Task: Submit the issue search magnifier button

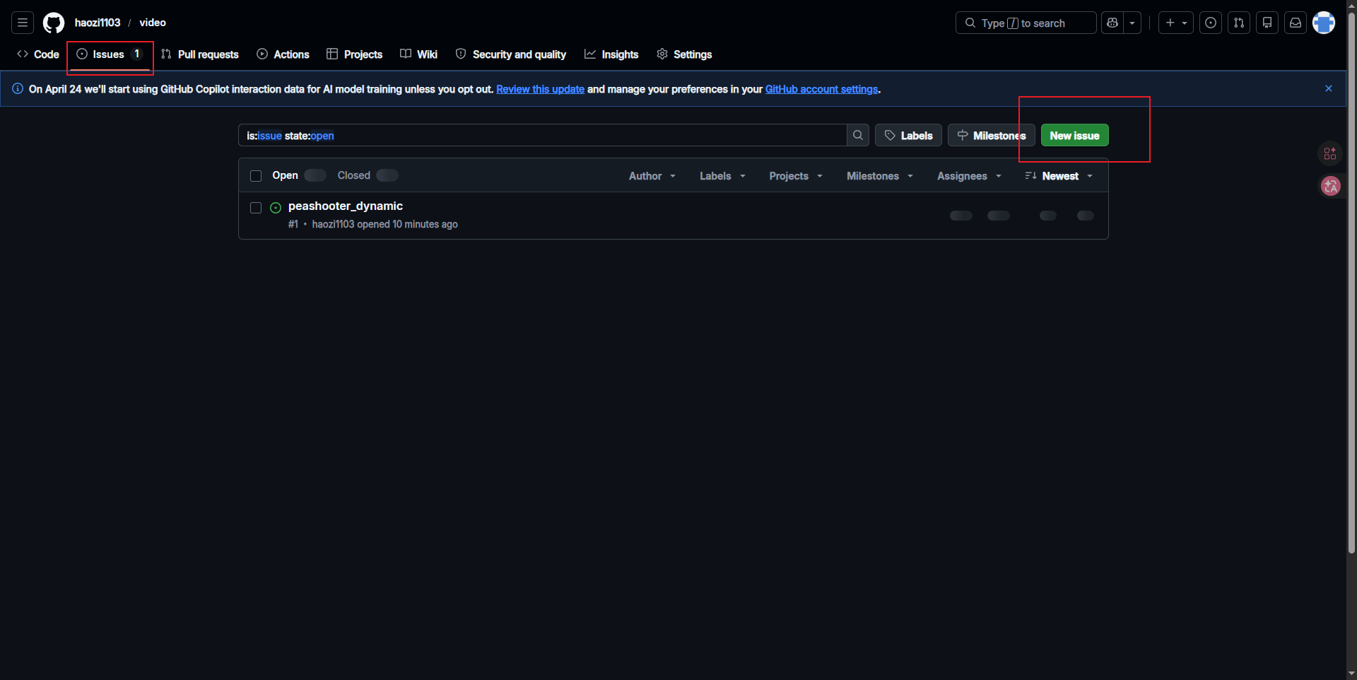Action: pos(858,135)
